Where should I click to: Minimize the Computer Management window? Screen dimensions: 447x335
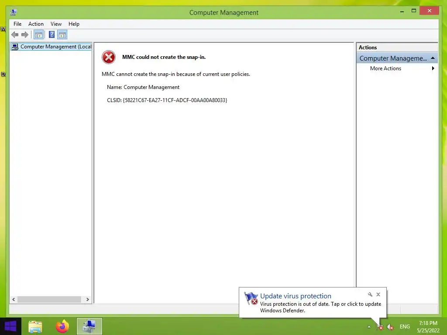[402, 11]
